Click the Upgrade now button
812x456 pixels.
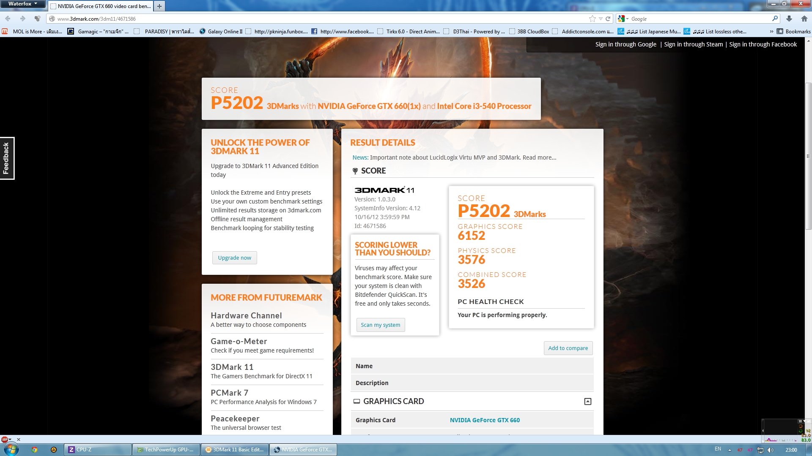pos(234,258)
